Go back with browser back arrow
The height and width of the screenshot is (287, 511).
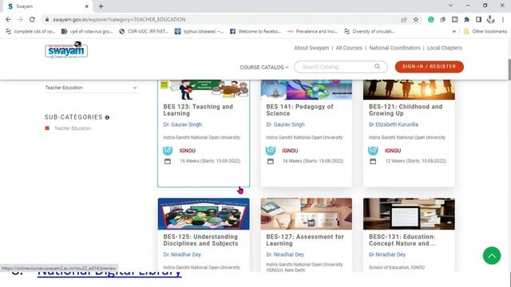click(8, 19)
